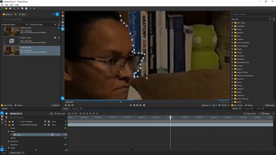The image size is (276, 155).
Task: Open Arrange By Name dropdown
Action: pos(14,25)
